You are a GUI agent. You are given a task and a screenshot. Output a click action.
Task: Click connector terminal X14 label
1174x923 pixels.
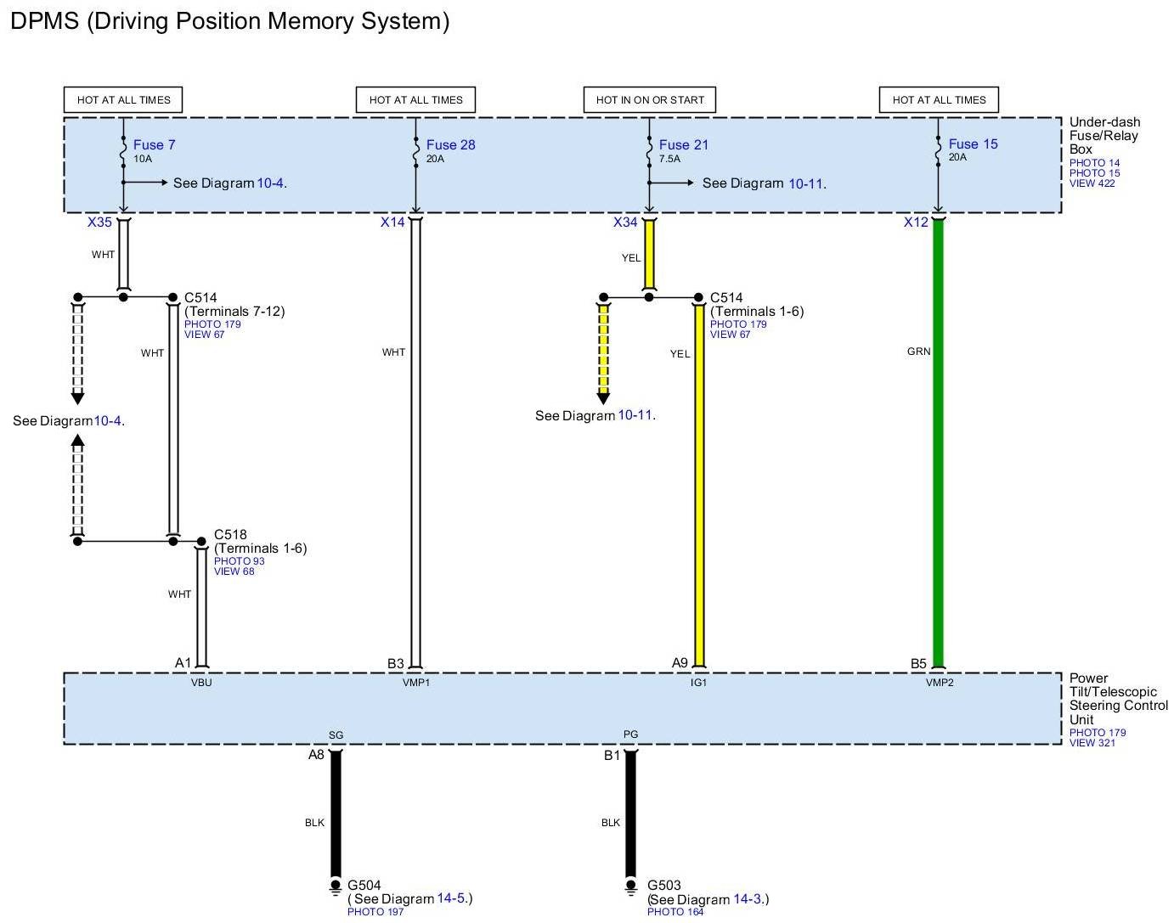point(392,222)
